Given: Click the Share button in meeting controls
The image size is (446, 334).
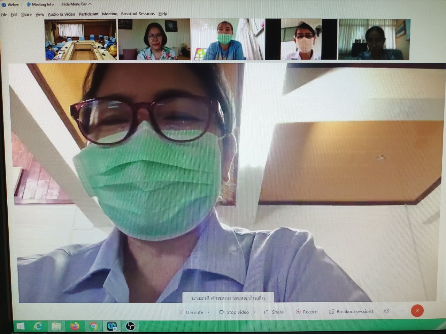Looking at the screenshot, I should click(x=274, y=312).
